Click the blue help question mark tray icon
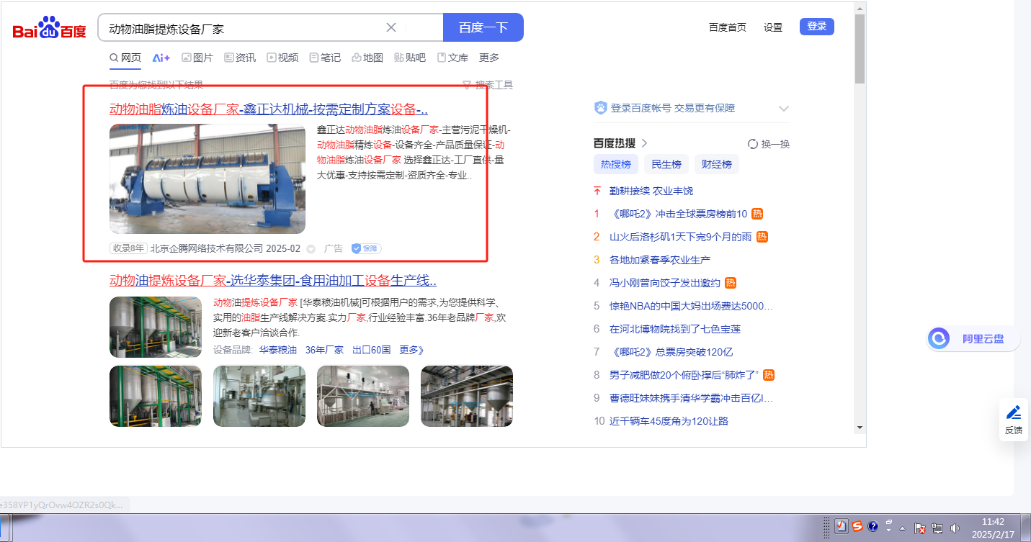The image size is (1031, 542). pos(872,527)
